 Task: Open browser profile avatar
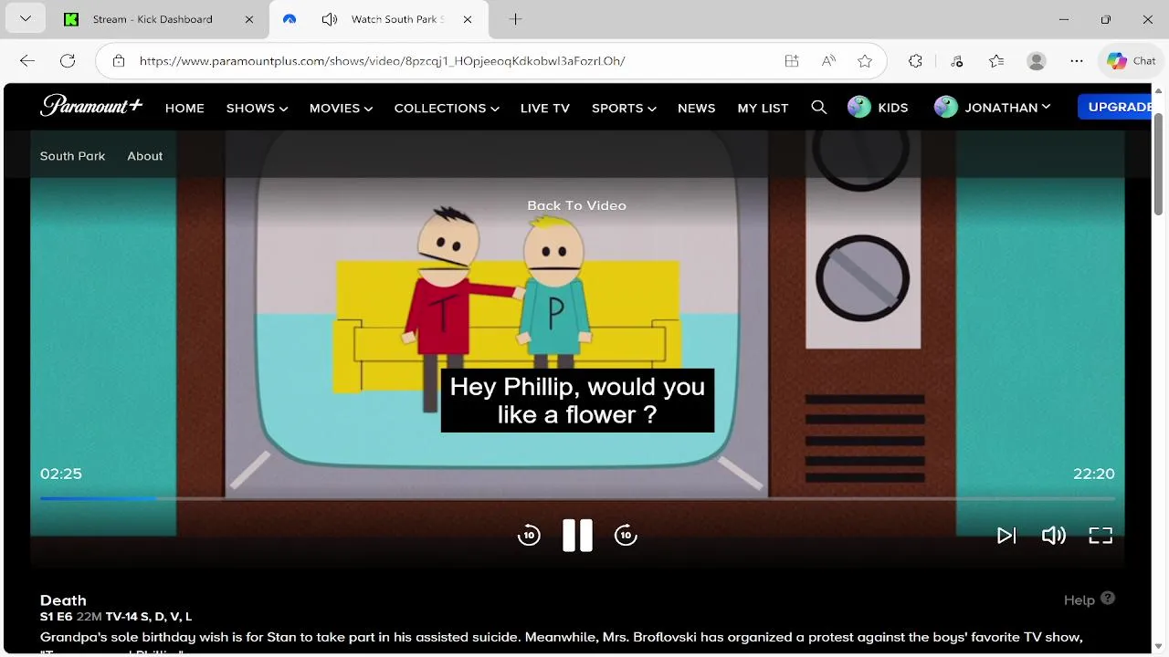pyautogui.click(x=1037, y=61)
